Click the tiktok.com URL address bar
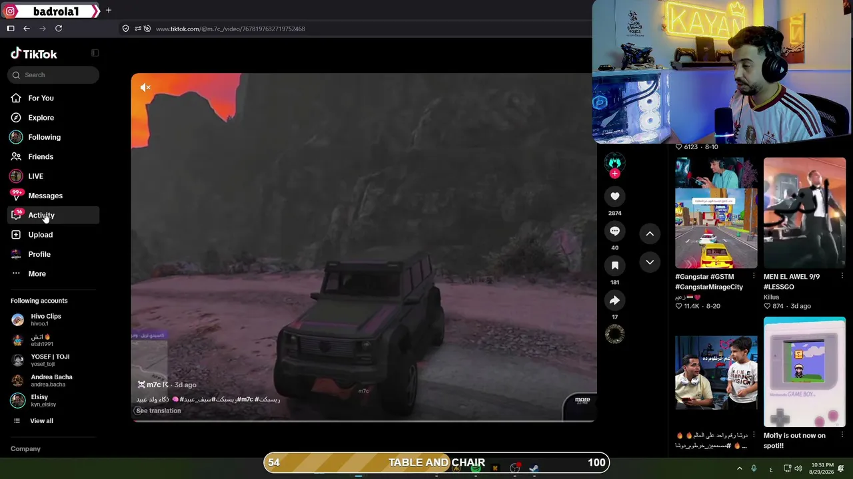Screen dimensions: 853x479 point(231,29)
